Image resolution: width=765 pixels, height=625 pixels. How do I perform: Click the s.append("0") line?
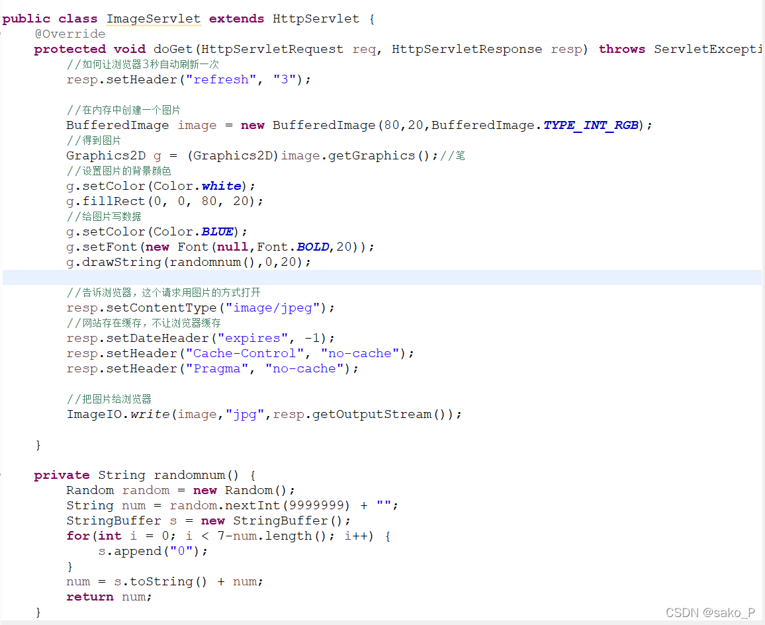tap(153, 552)
